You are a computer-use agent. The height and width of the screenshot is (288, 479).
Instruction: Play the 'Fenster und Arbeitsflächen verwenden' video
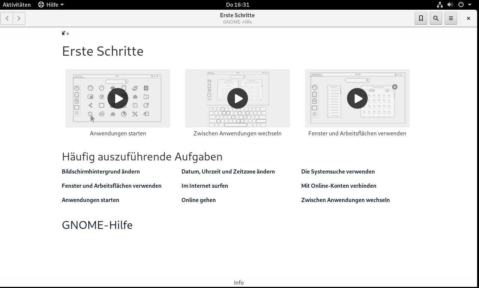click(x=357, y=98)
